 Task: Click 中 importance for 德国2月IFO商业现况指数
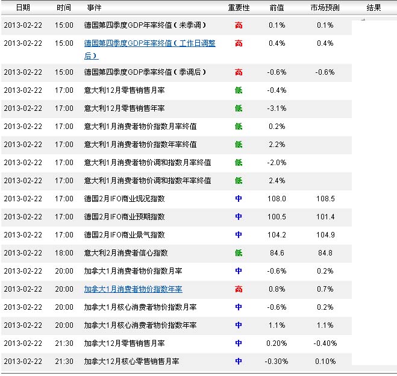point(239,199)
